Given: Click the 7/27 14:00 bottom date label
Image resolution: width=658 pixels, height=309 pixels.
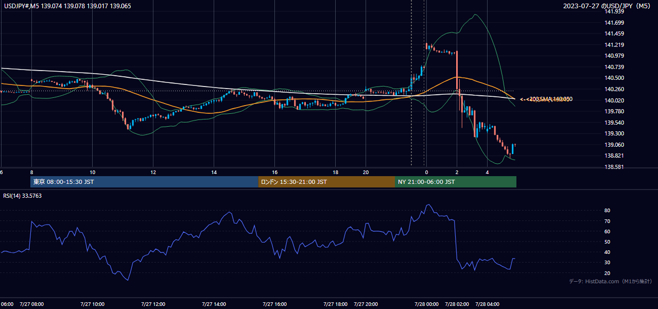Looking at the screenshot, I should (x=214, y=304).
